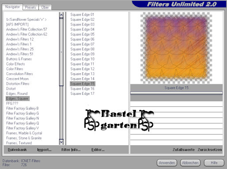Open the Datenbank menu
This screenshot has height=169, width=227.
tap(17, 150)
